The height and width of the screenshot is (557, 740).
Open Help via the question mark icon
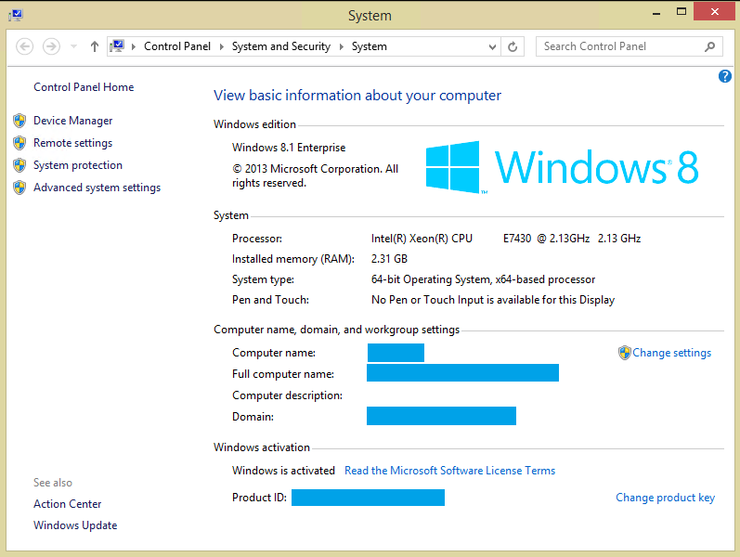click(x=725, y=76)
